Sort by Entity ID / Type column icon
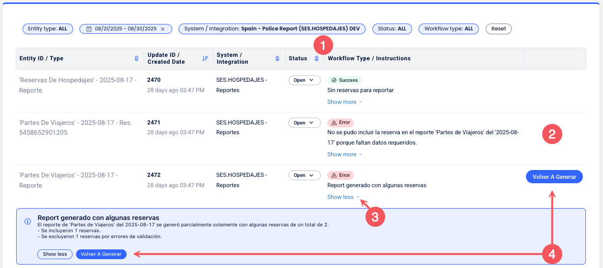Viewport: 603px width, 268px height. [x=136, y=58]
